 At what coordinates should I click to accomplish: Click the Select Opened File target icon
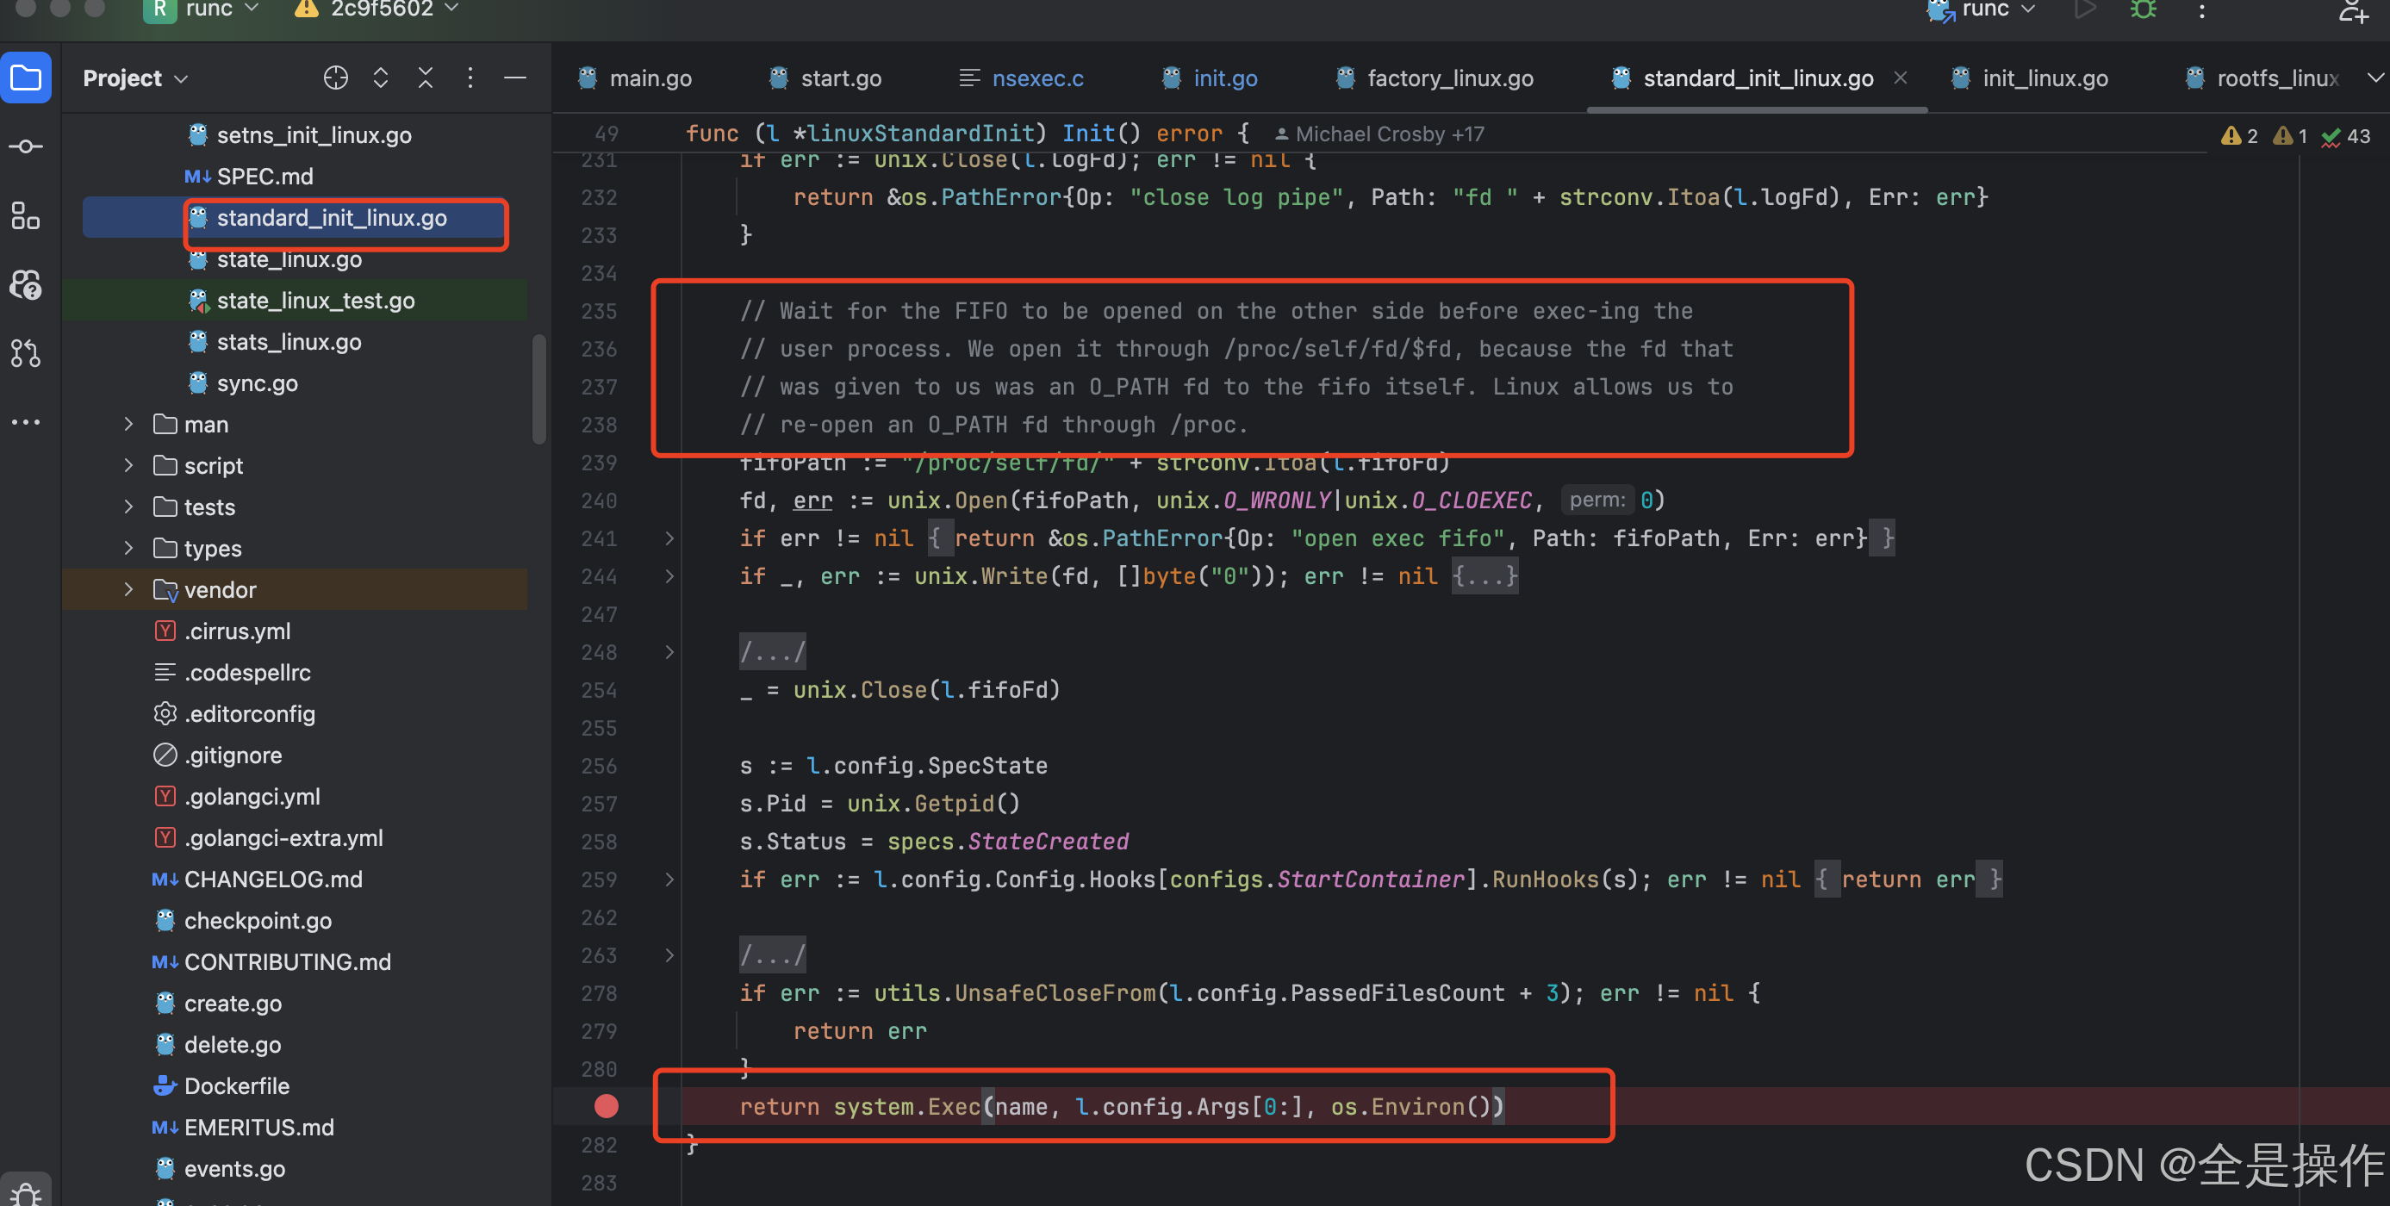tap(336, 78)
